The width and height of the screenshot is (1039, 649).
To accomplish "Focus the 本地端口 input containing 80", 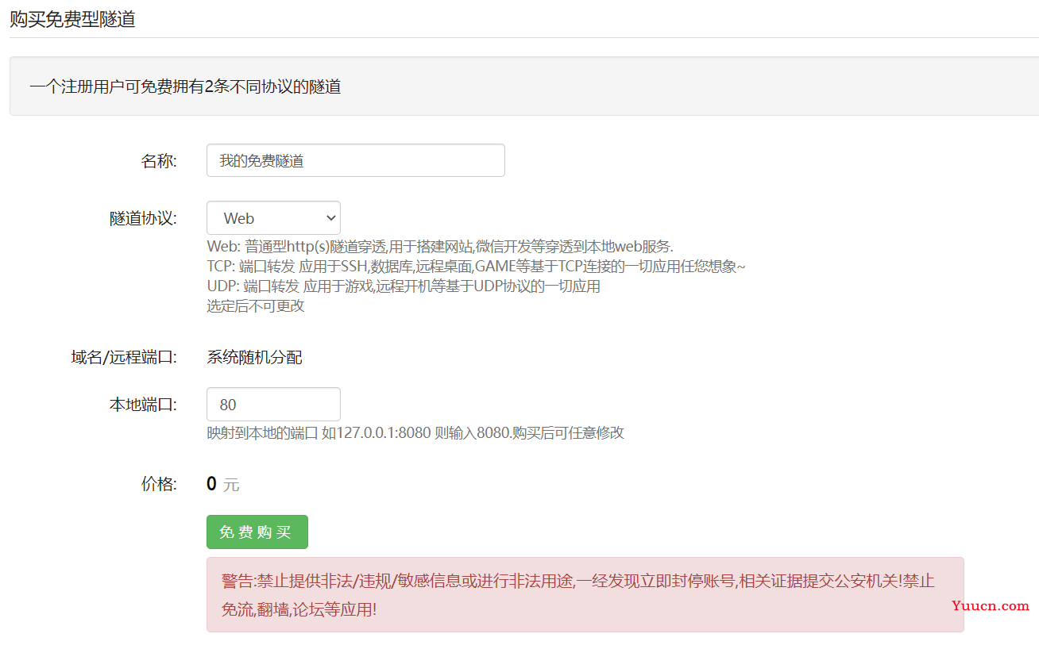I will click(x=273, y=405).
